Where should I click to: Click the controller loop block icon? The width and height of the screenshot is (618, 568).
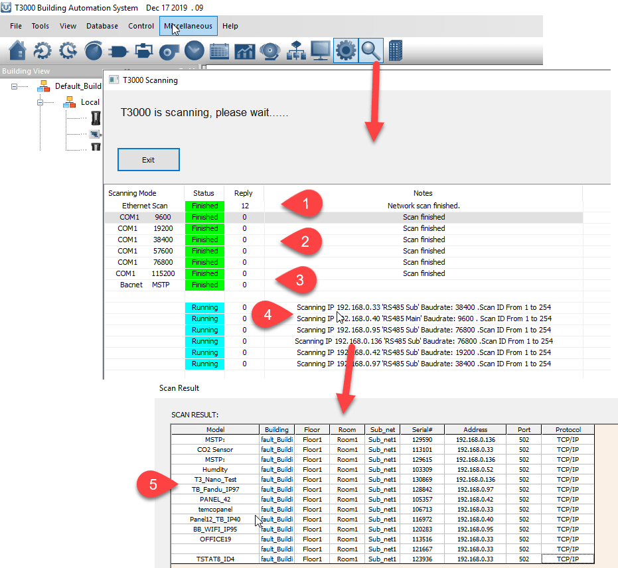[144, 51]
